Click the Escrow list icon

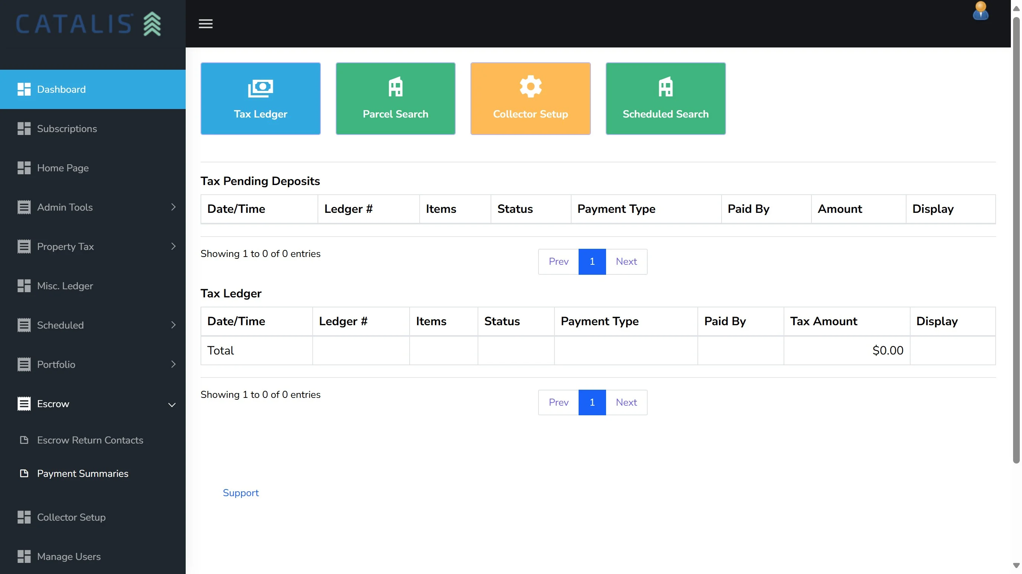click(24, 403)
